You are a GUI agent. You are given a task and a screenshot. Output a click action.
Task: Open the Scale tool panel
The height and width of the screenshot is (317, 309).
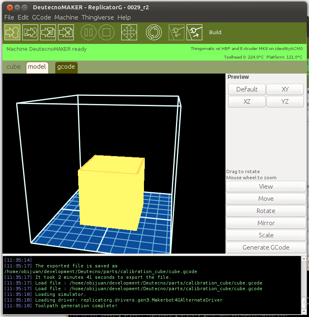(x=266, y=235)
